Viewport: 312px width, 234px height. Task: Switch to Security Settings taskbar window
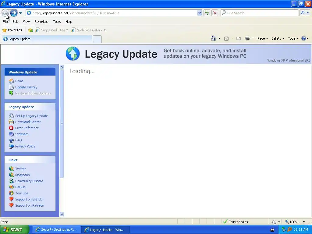[56, 230]
